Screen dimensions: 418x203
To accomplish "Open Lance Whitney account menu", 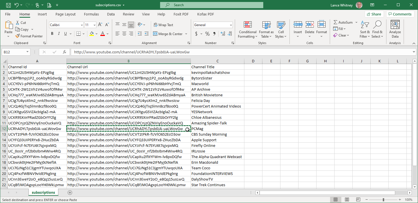I will point(346,5).
